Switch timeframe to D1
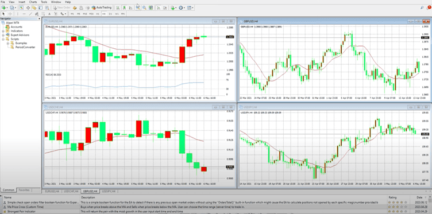The width and height of the screenshot is (432, 214). point(110,14)
